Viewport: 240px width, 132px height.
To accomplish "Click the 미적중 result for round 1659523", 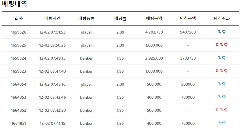I will click(x=222, y=71).
